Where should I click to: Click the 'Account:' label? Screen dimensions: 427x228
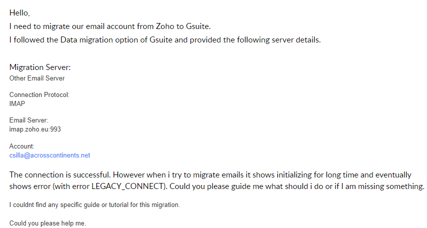[22, 146]
